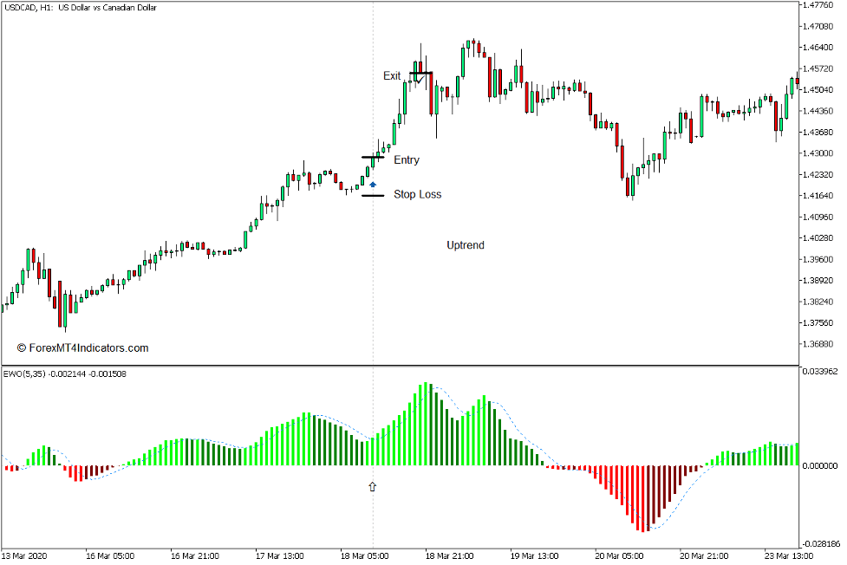Screen dimensions: 847x565
Task: Click the Exit text label
Action: (392, 76)
